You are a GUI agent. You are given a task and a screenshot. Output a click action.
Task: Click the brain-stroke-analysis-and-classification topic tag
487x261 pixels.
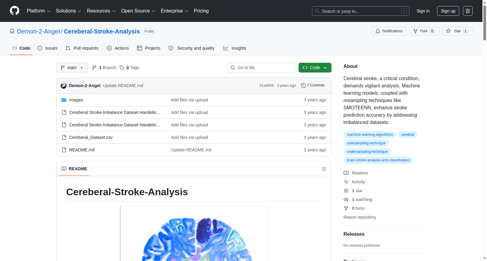point(378,160)
